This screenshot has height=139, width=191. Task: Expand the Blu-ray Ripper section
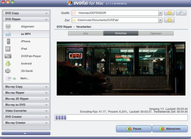[26, 93]
